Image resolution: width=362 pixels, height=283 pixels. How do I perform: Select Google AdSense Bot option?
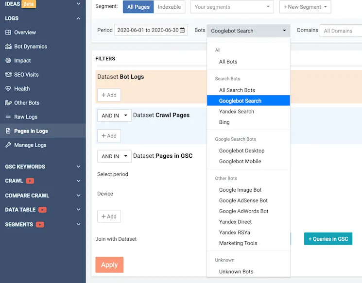(248, 200)
